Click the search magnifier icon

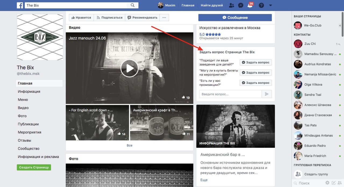[132, 5]
